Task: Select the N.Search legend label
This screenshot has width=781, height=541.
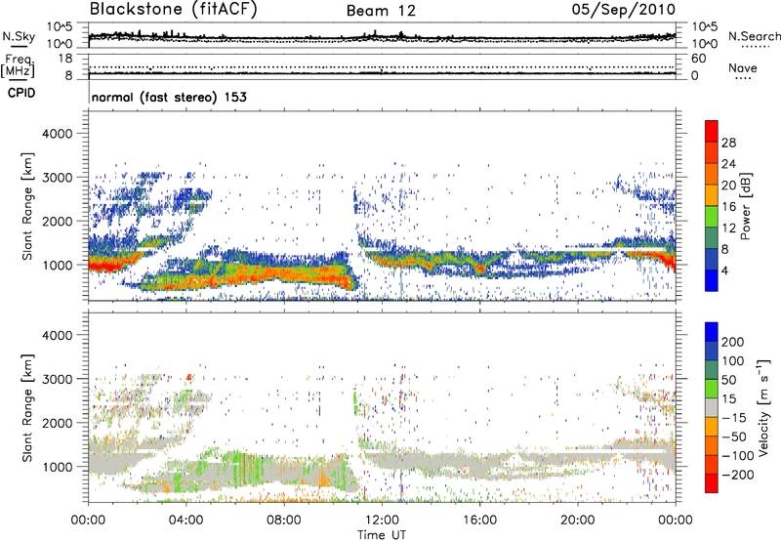Action: pos(755,36)
